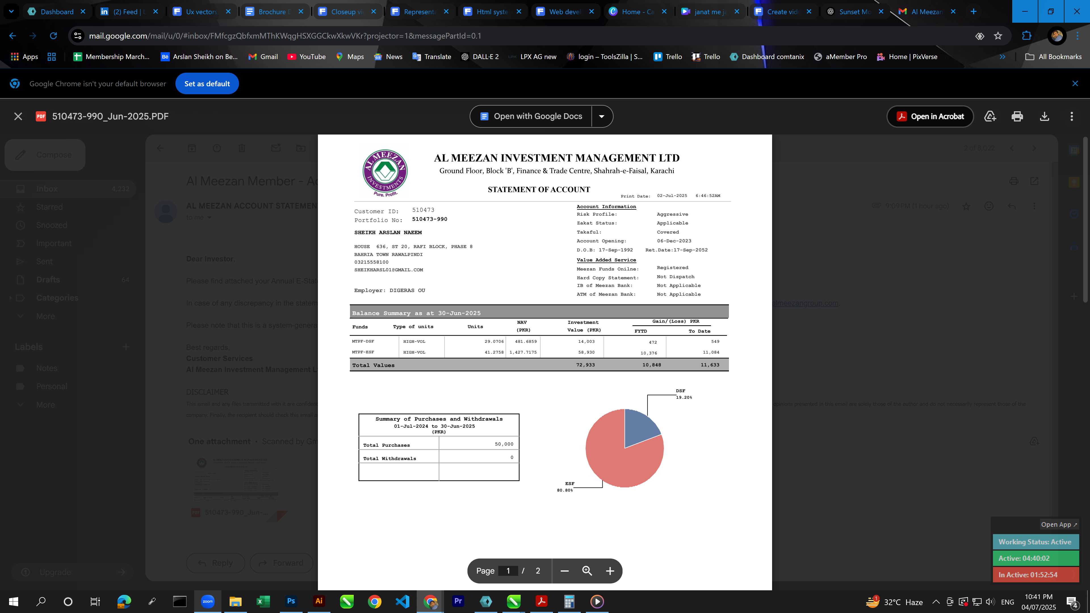Close the PDF preview with the X icon
Screen dimensions: 1090x613
click(18, 116)
